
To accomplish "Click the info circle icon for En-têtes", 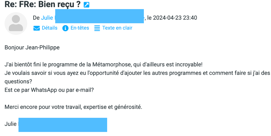I will [x=65, y=28].
